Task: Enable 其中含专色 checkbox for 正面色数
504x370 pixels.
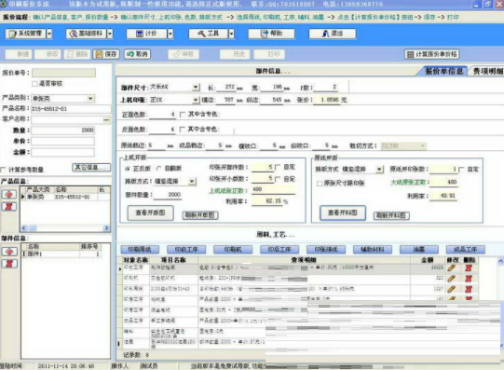Action: pos(183,115)
